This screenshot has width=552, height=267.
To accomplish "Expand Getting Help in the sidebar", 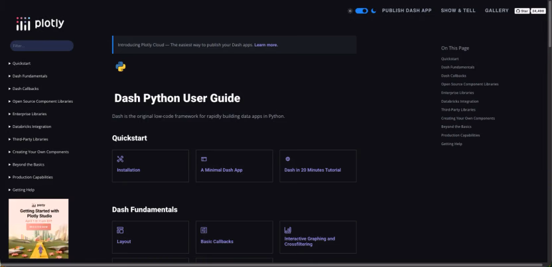I will [21, 190].
